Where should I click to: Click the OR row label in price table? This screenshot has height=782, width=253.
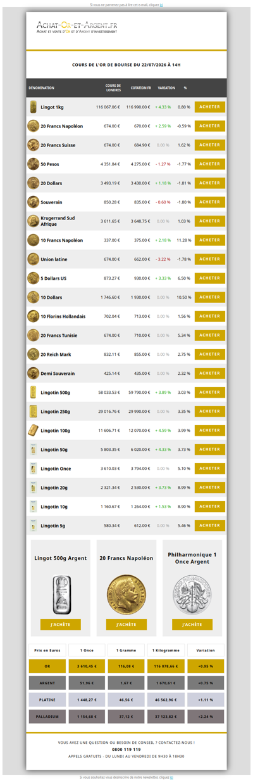47,666
